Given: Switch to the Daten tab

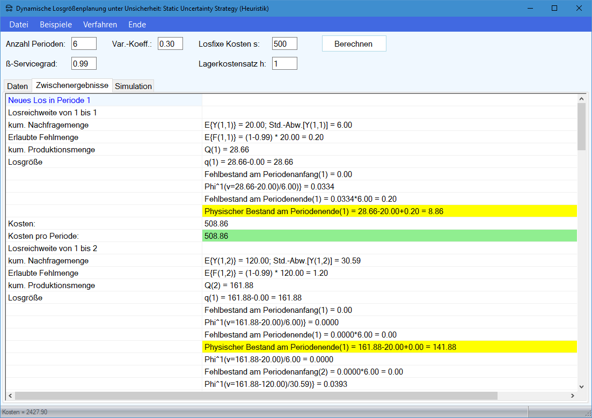Looking at the screenshot, I should pos(18,86).
